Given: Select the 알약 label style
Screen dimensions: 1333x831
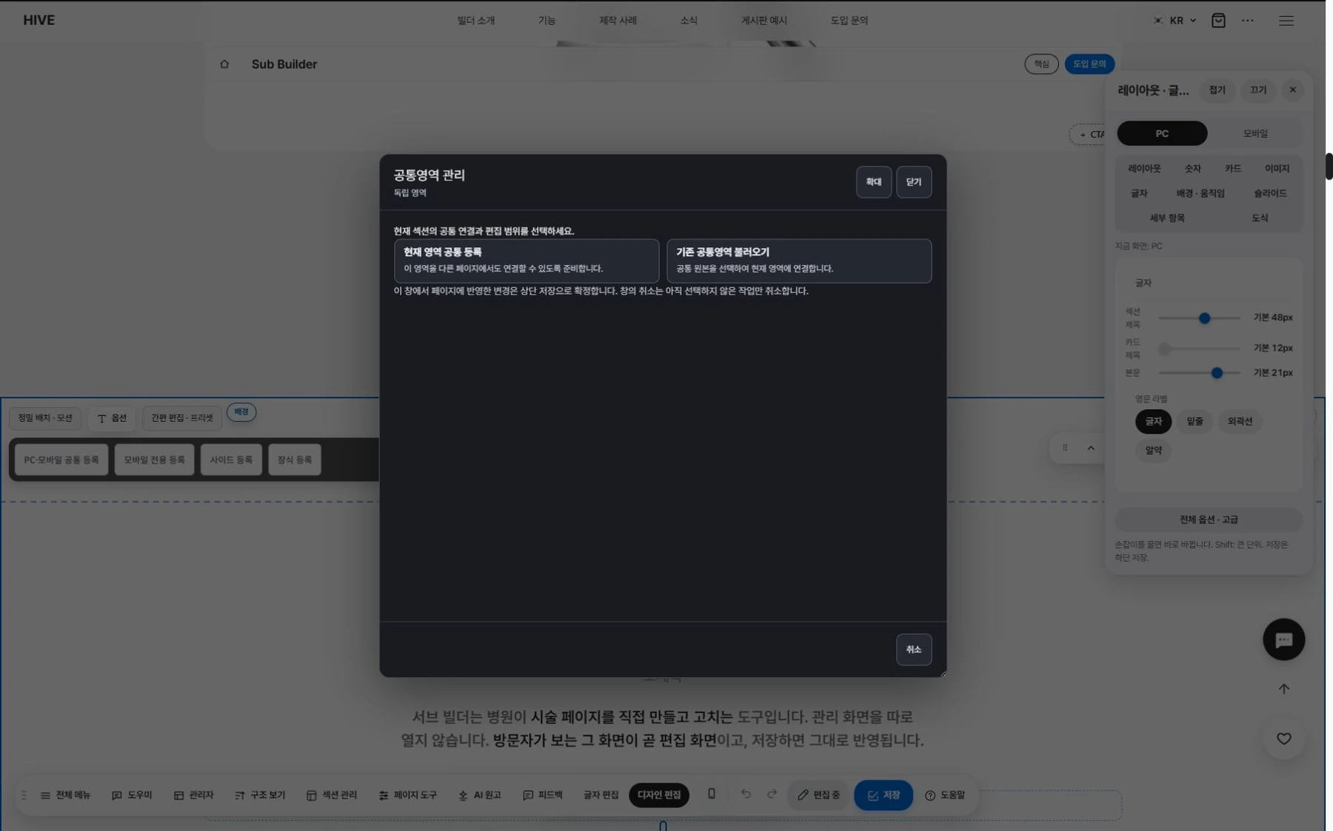Looking at the screenshot, I should tap(1154, 450).
